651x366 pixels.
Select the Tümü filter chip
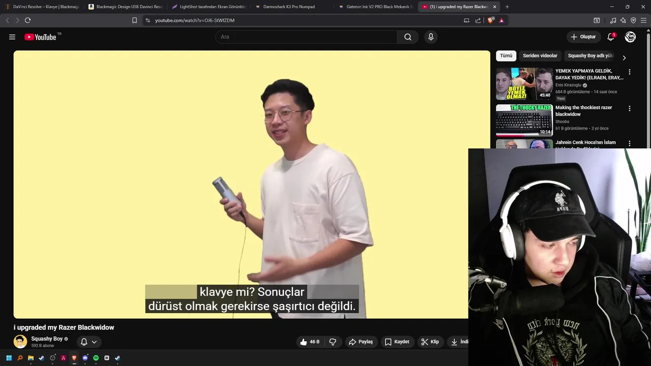tap(506, 56)
